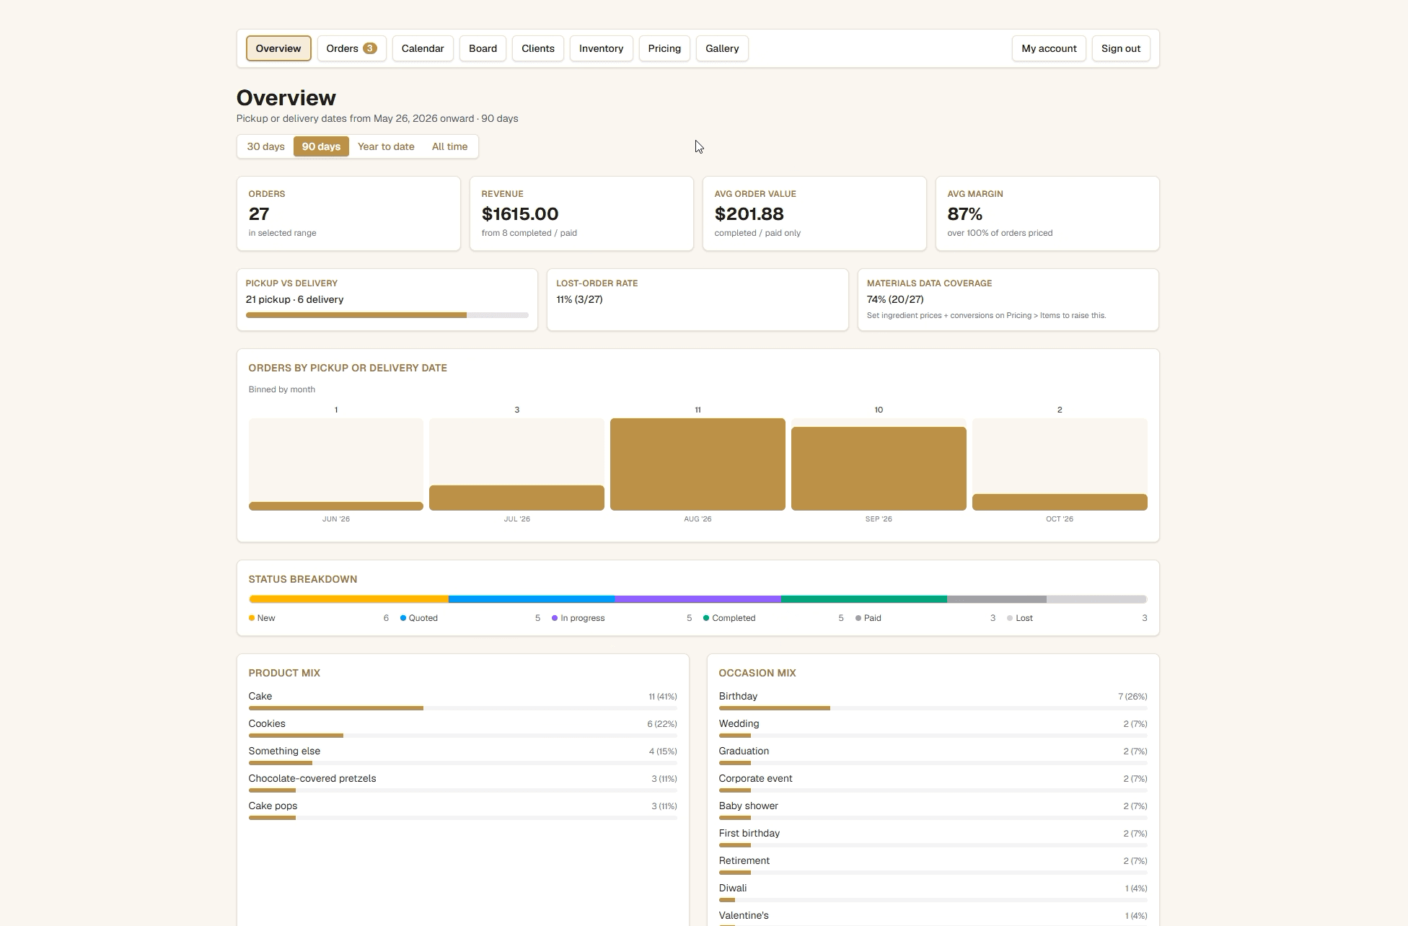Click the Cake pops product row

click(x=462, y=810)
